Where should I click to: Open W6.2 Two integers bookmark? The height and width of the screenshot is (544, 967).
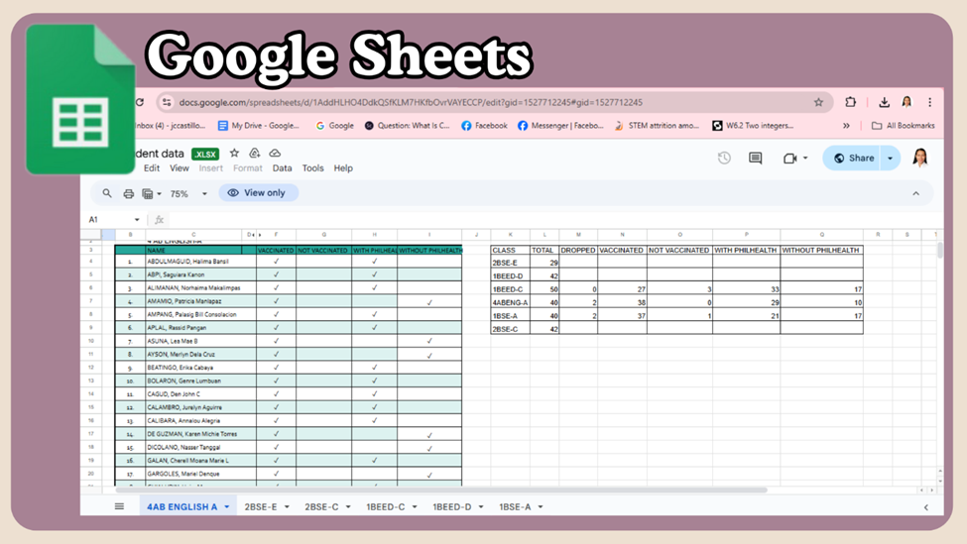click(x=753, y=126)
